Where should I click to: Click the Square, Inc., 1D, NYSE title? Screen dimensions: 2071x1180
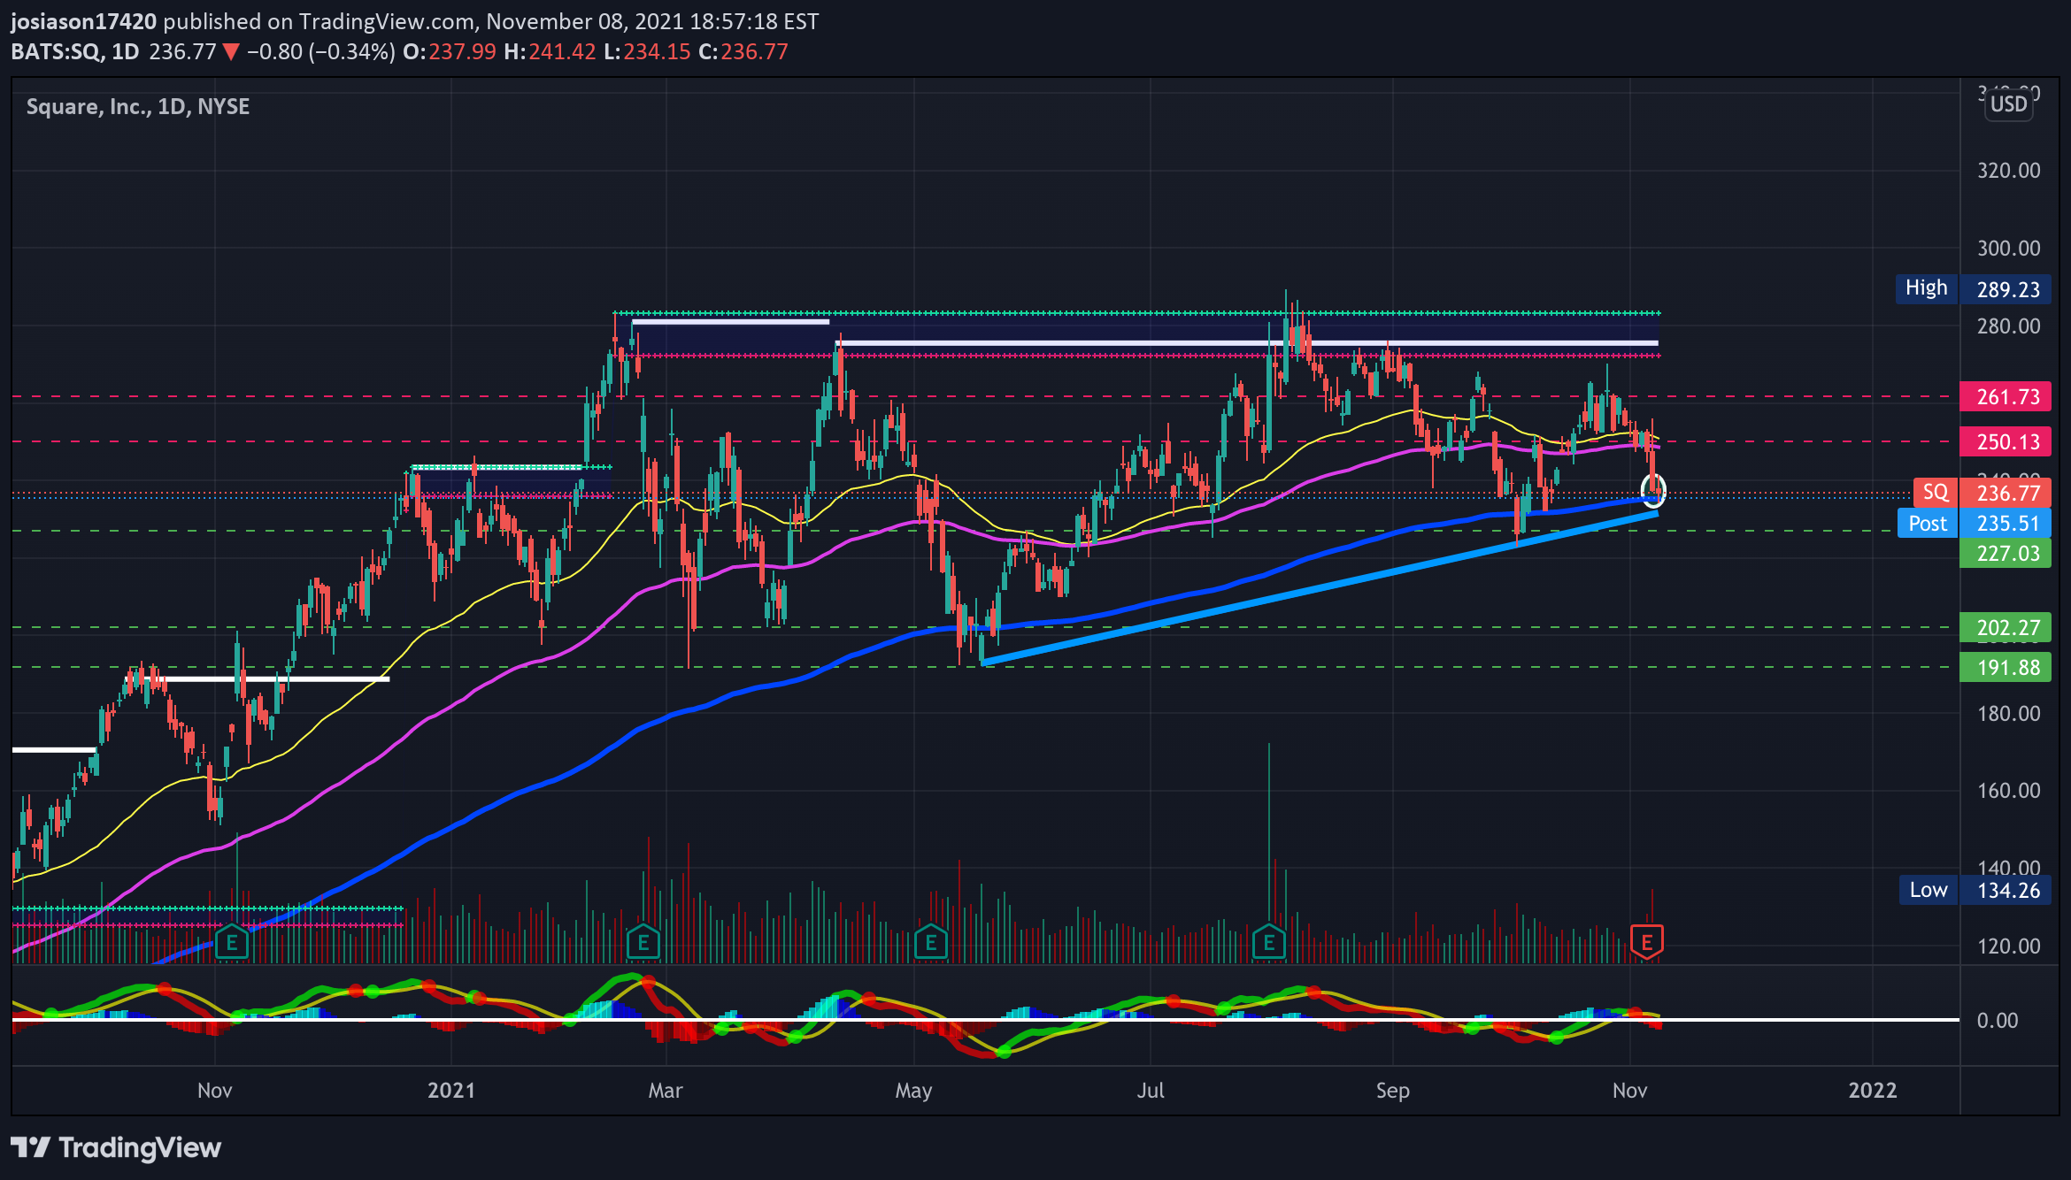coord(138,106)
